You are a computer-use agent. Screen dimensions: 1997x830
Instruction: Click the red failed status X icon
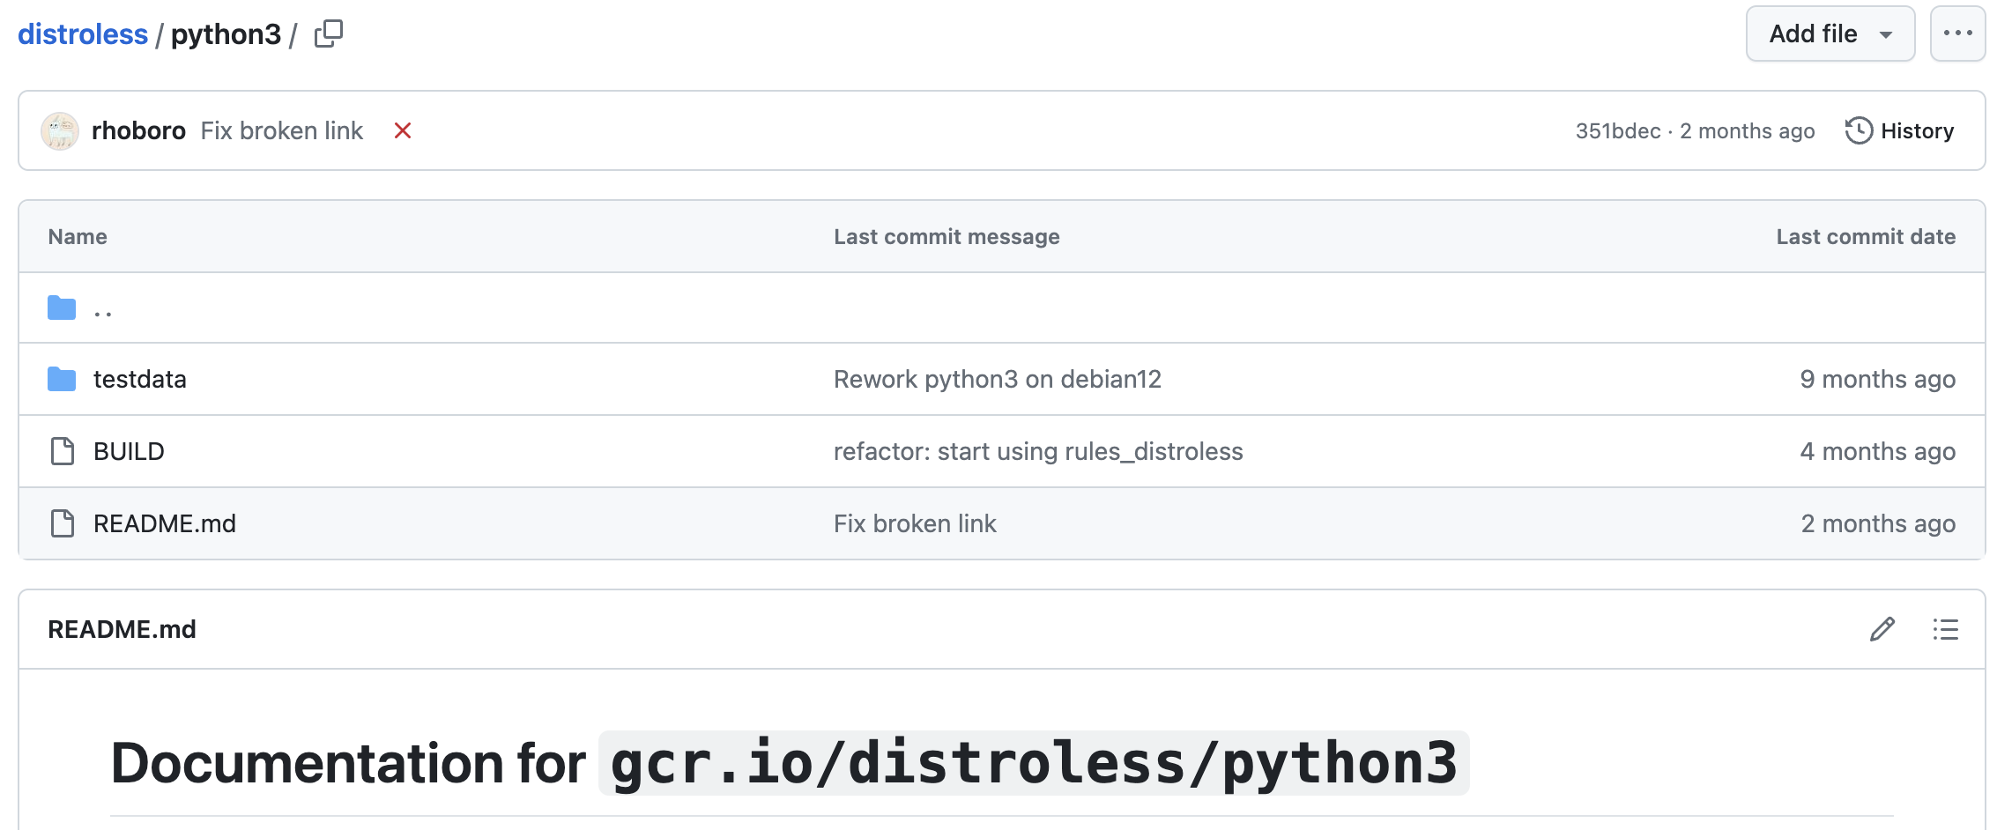(x=403, y=130)
